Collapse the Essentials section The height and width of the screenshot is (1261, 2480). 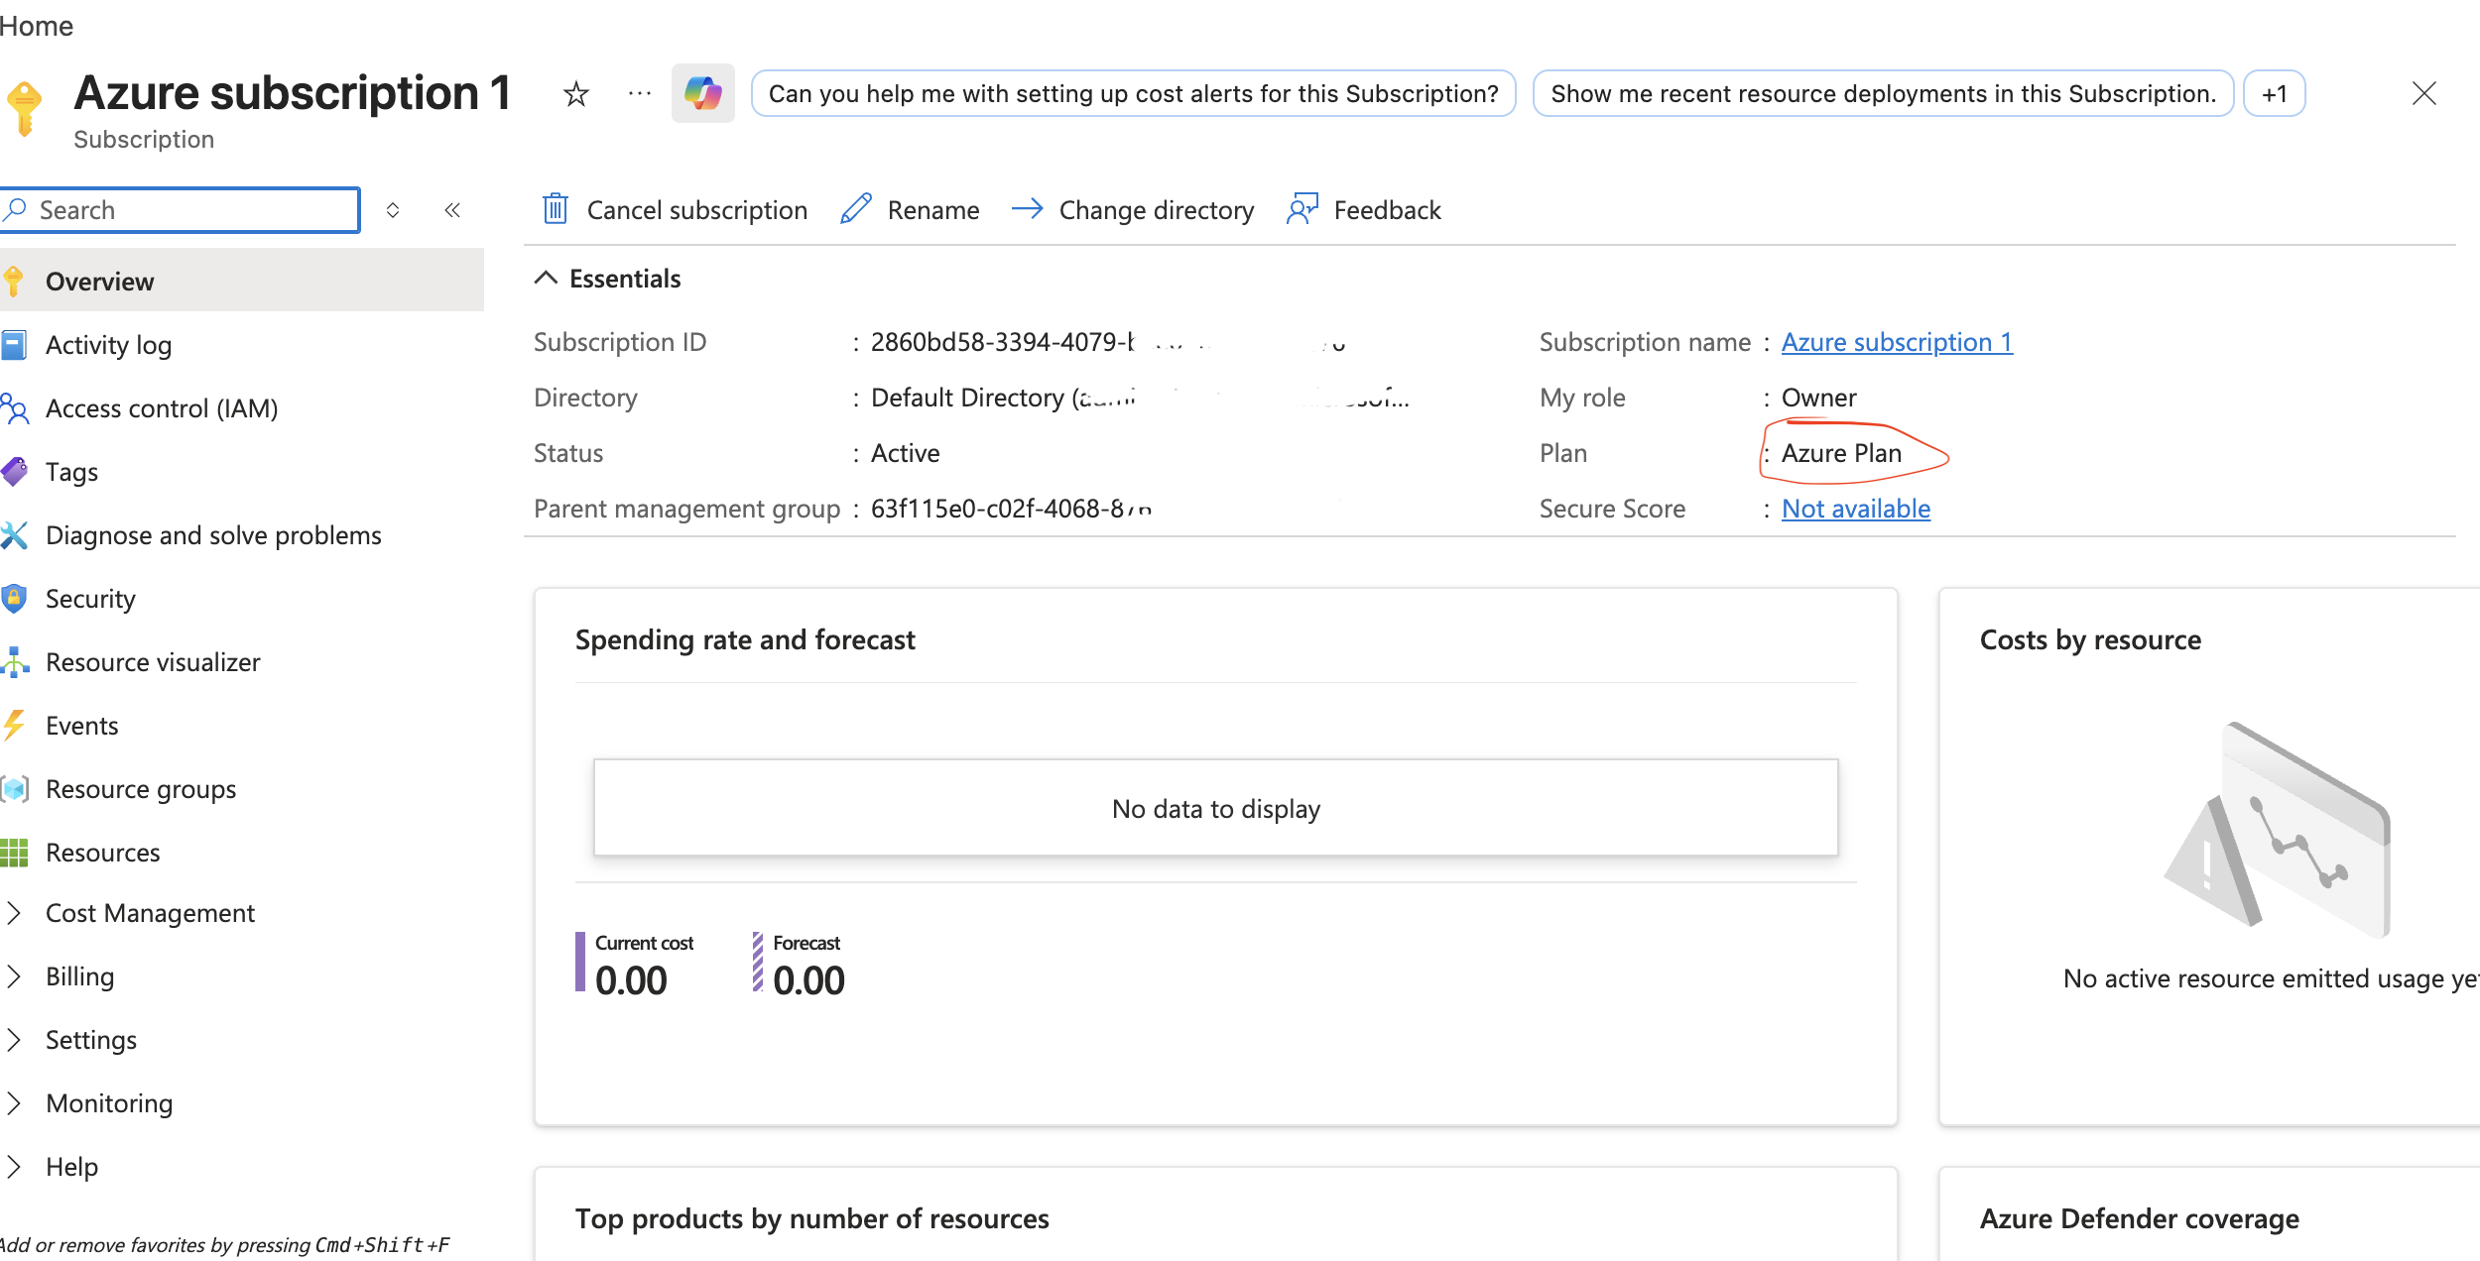coord(546,279)
